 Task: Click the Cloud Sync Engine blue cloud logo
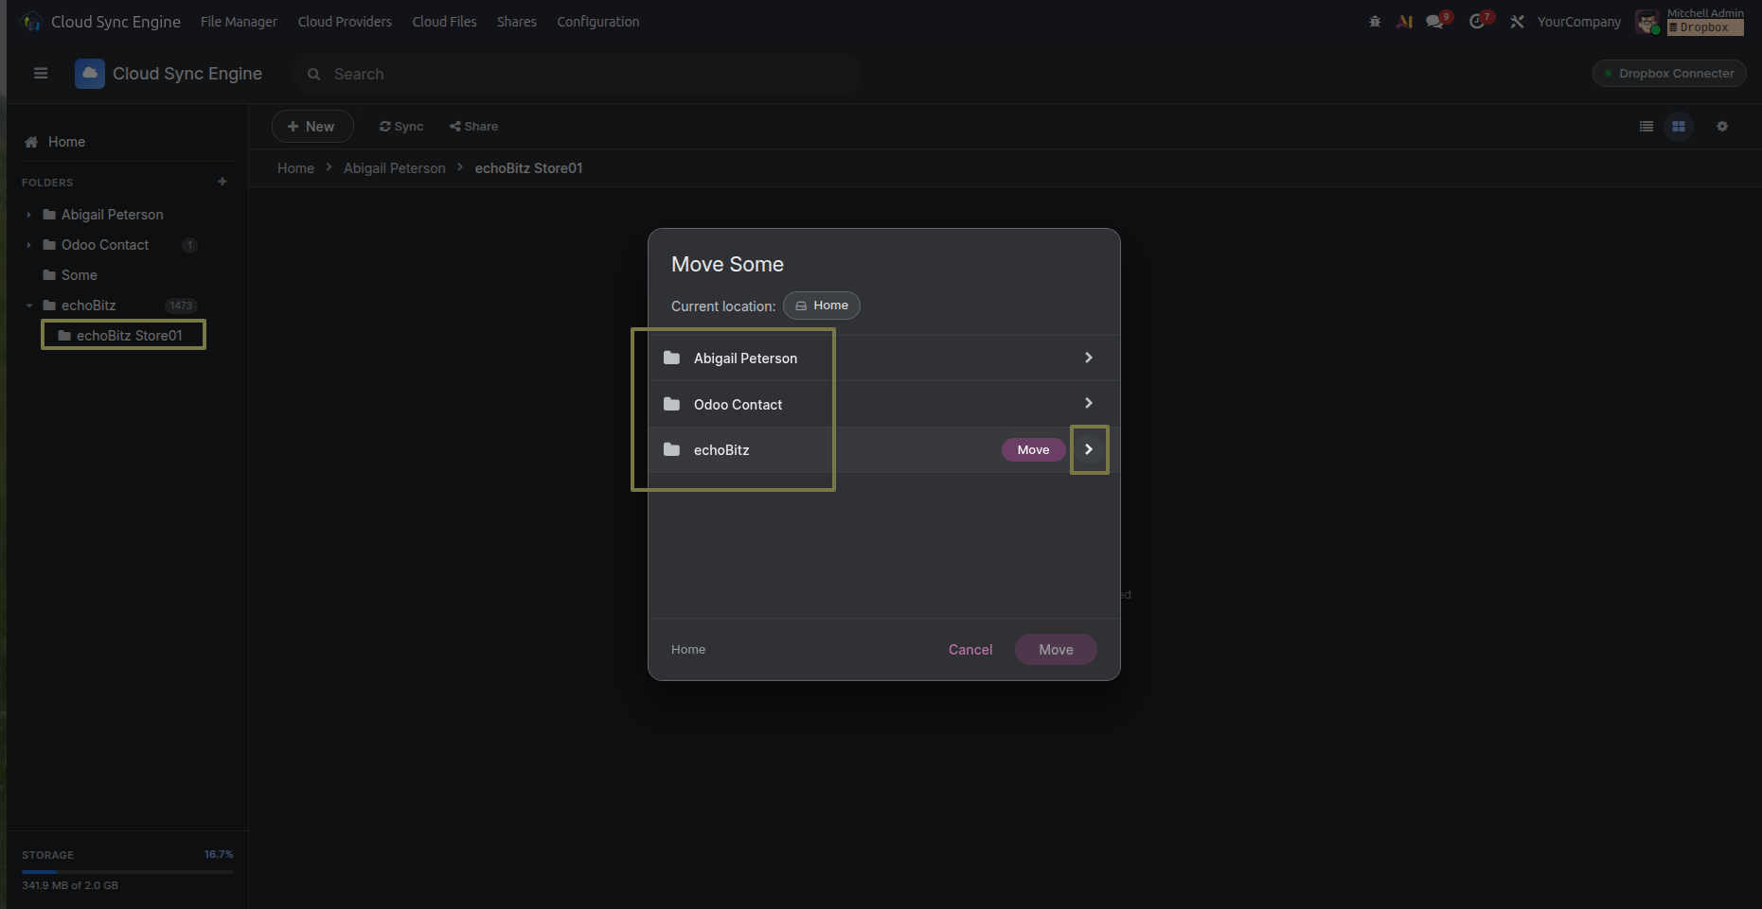point(90,73)
